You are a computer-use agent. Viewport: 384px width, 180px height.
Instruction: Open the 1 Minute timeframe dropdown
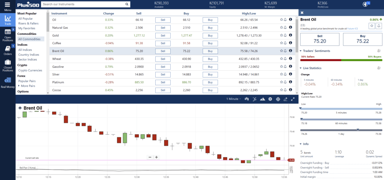233,99
